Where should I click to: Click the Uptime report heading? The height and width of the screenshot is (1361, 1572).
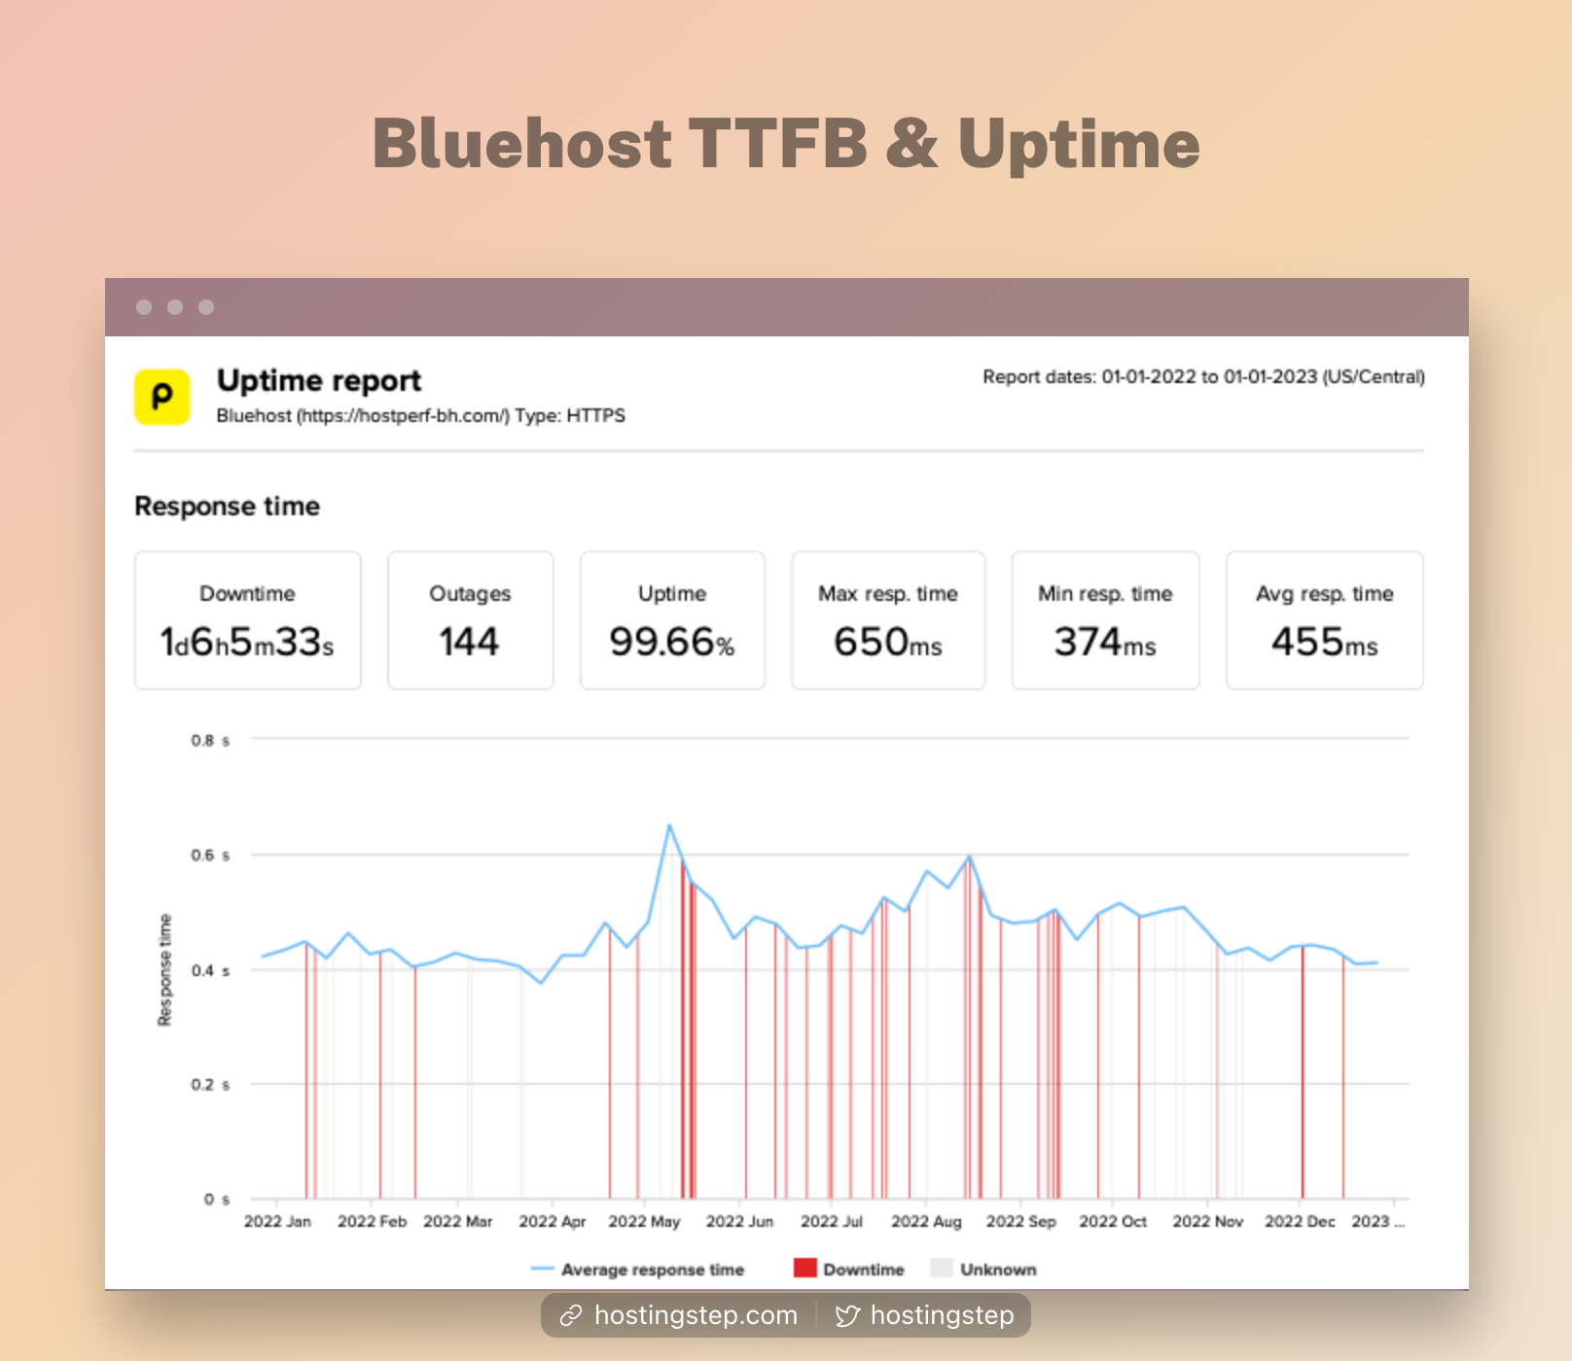coord(319,380)
